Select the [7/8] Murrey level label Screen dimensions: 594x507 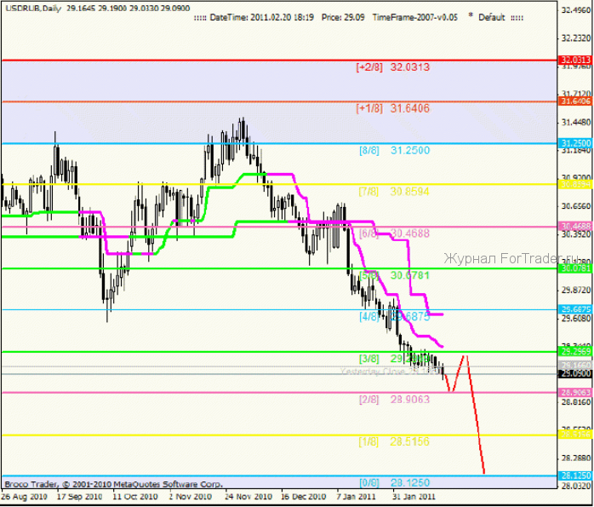coord(368,192)
